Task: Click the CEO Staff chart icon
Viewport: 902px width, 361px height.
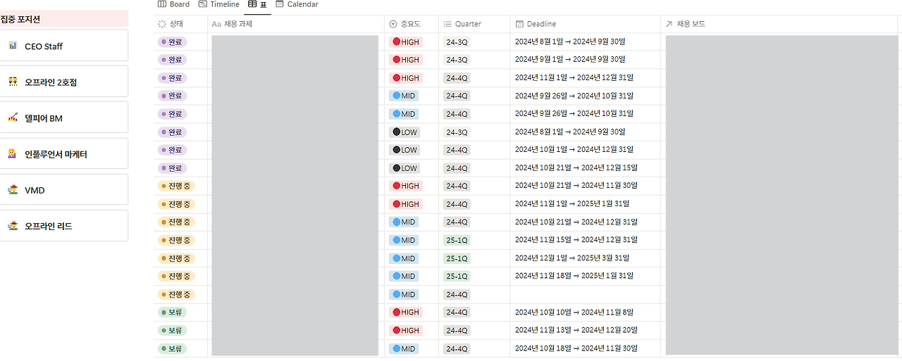Action: (13, 46)
